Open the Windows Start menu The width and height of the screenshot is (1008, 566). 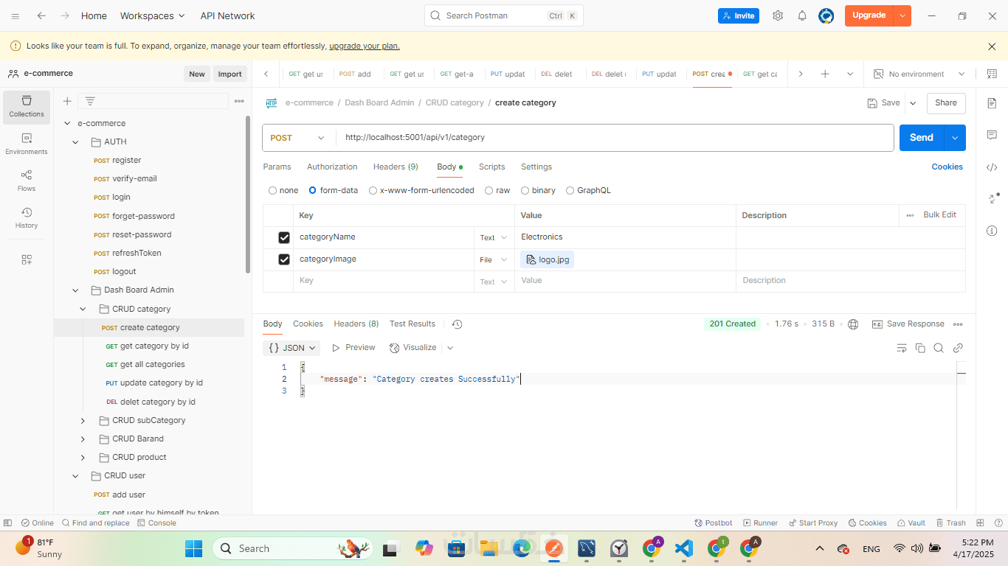(193, 548)
